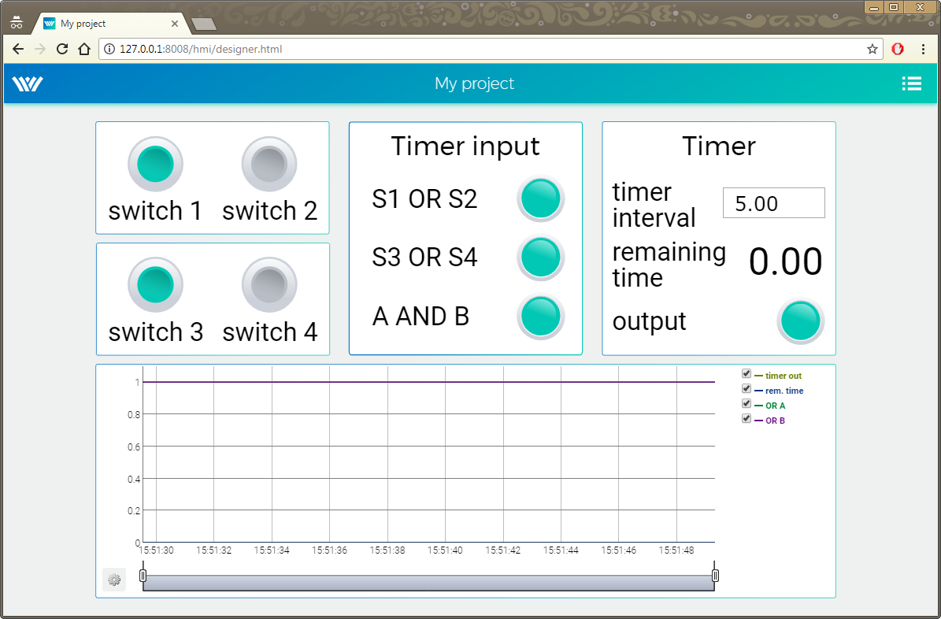Open chart settings gear icon

(114, 580)
